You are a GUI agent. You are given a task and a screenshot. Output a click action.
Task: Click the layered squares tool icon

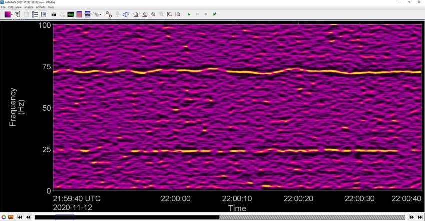point(96,14)
